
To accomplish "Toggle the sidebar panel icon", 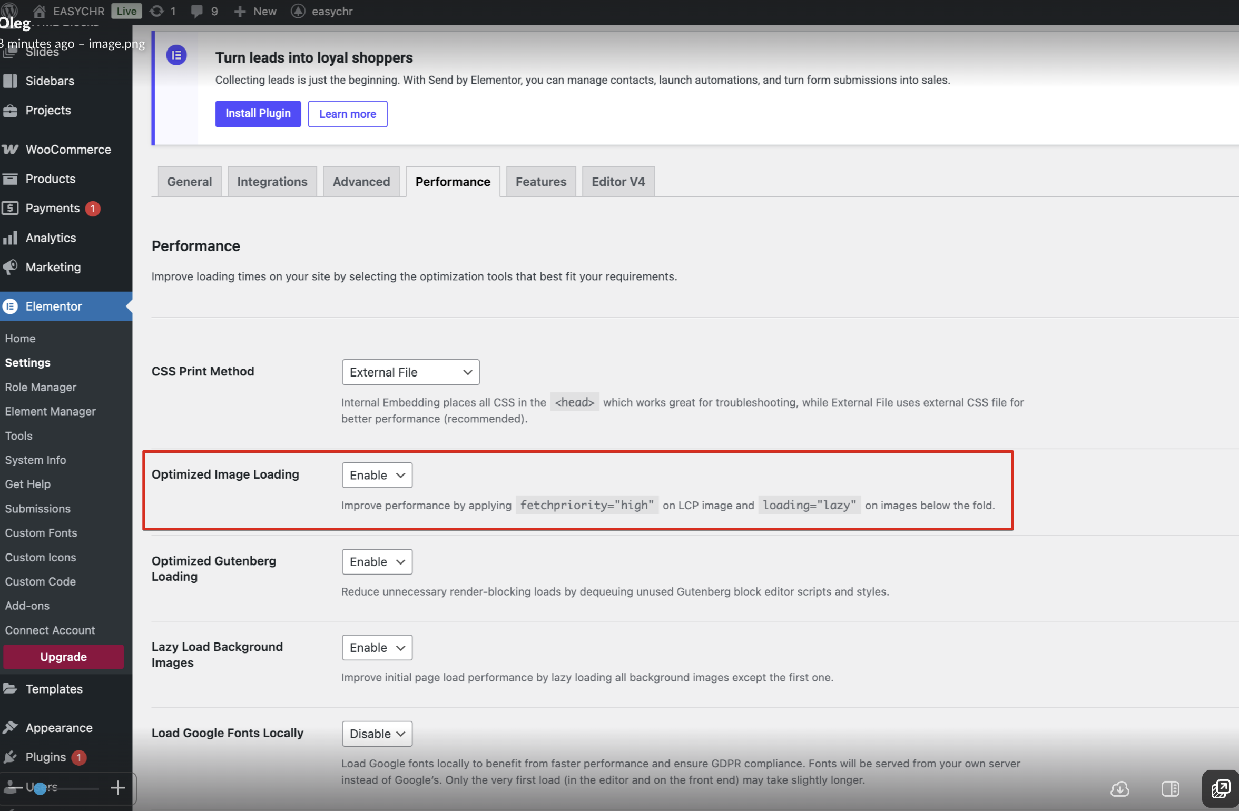I will [1170, 788].
